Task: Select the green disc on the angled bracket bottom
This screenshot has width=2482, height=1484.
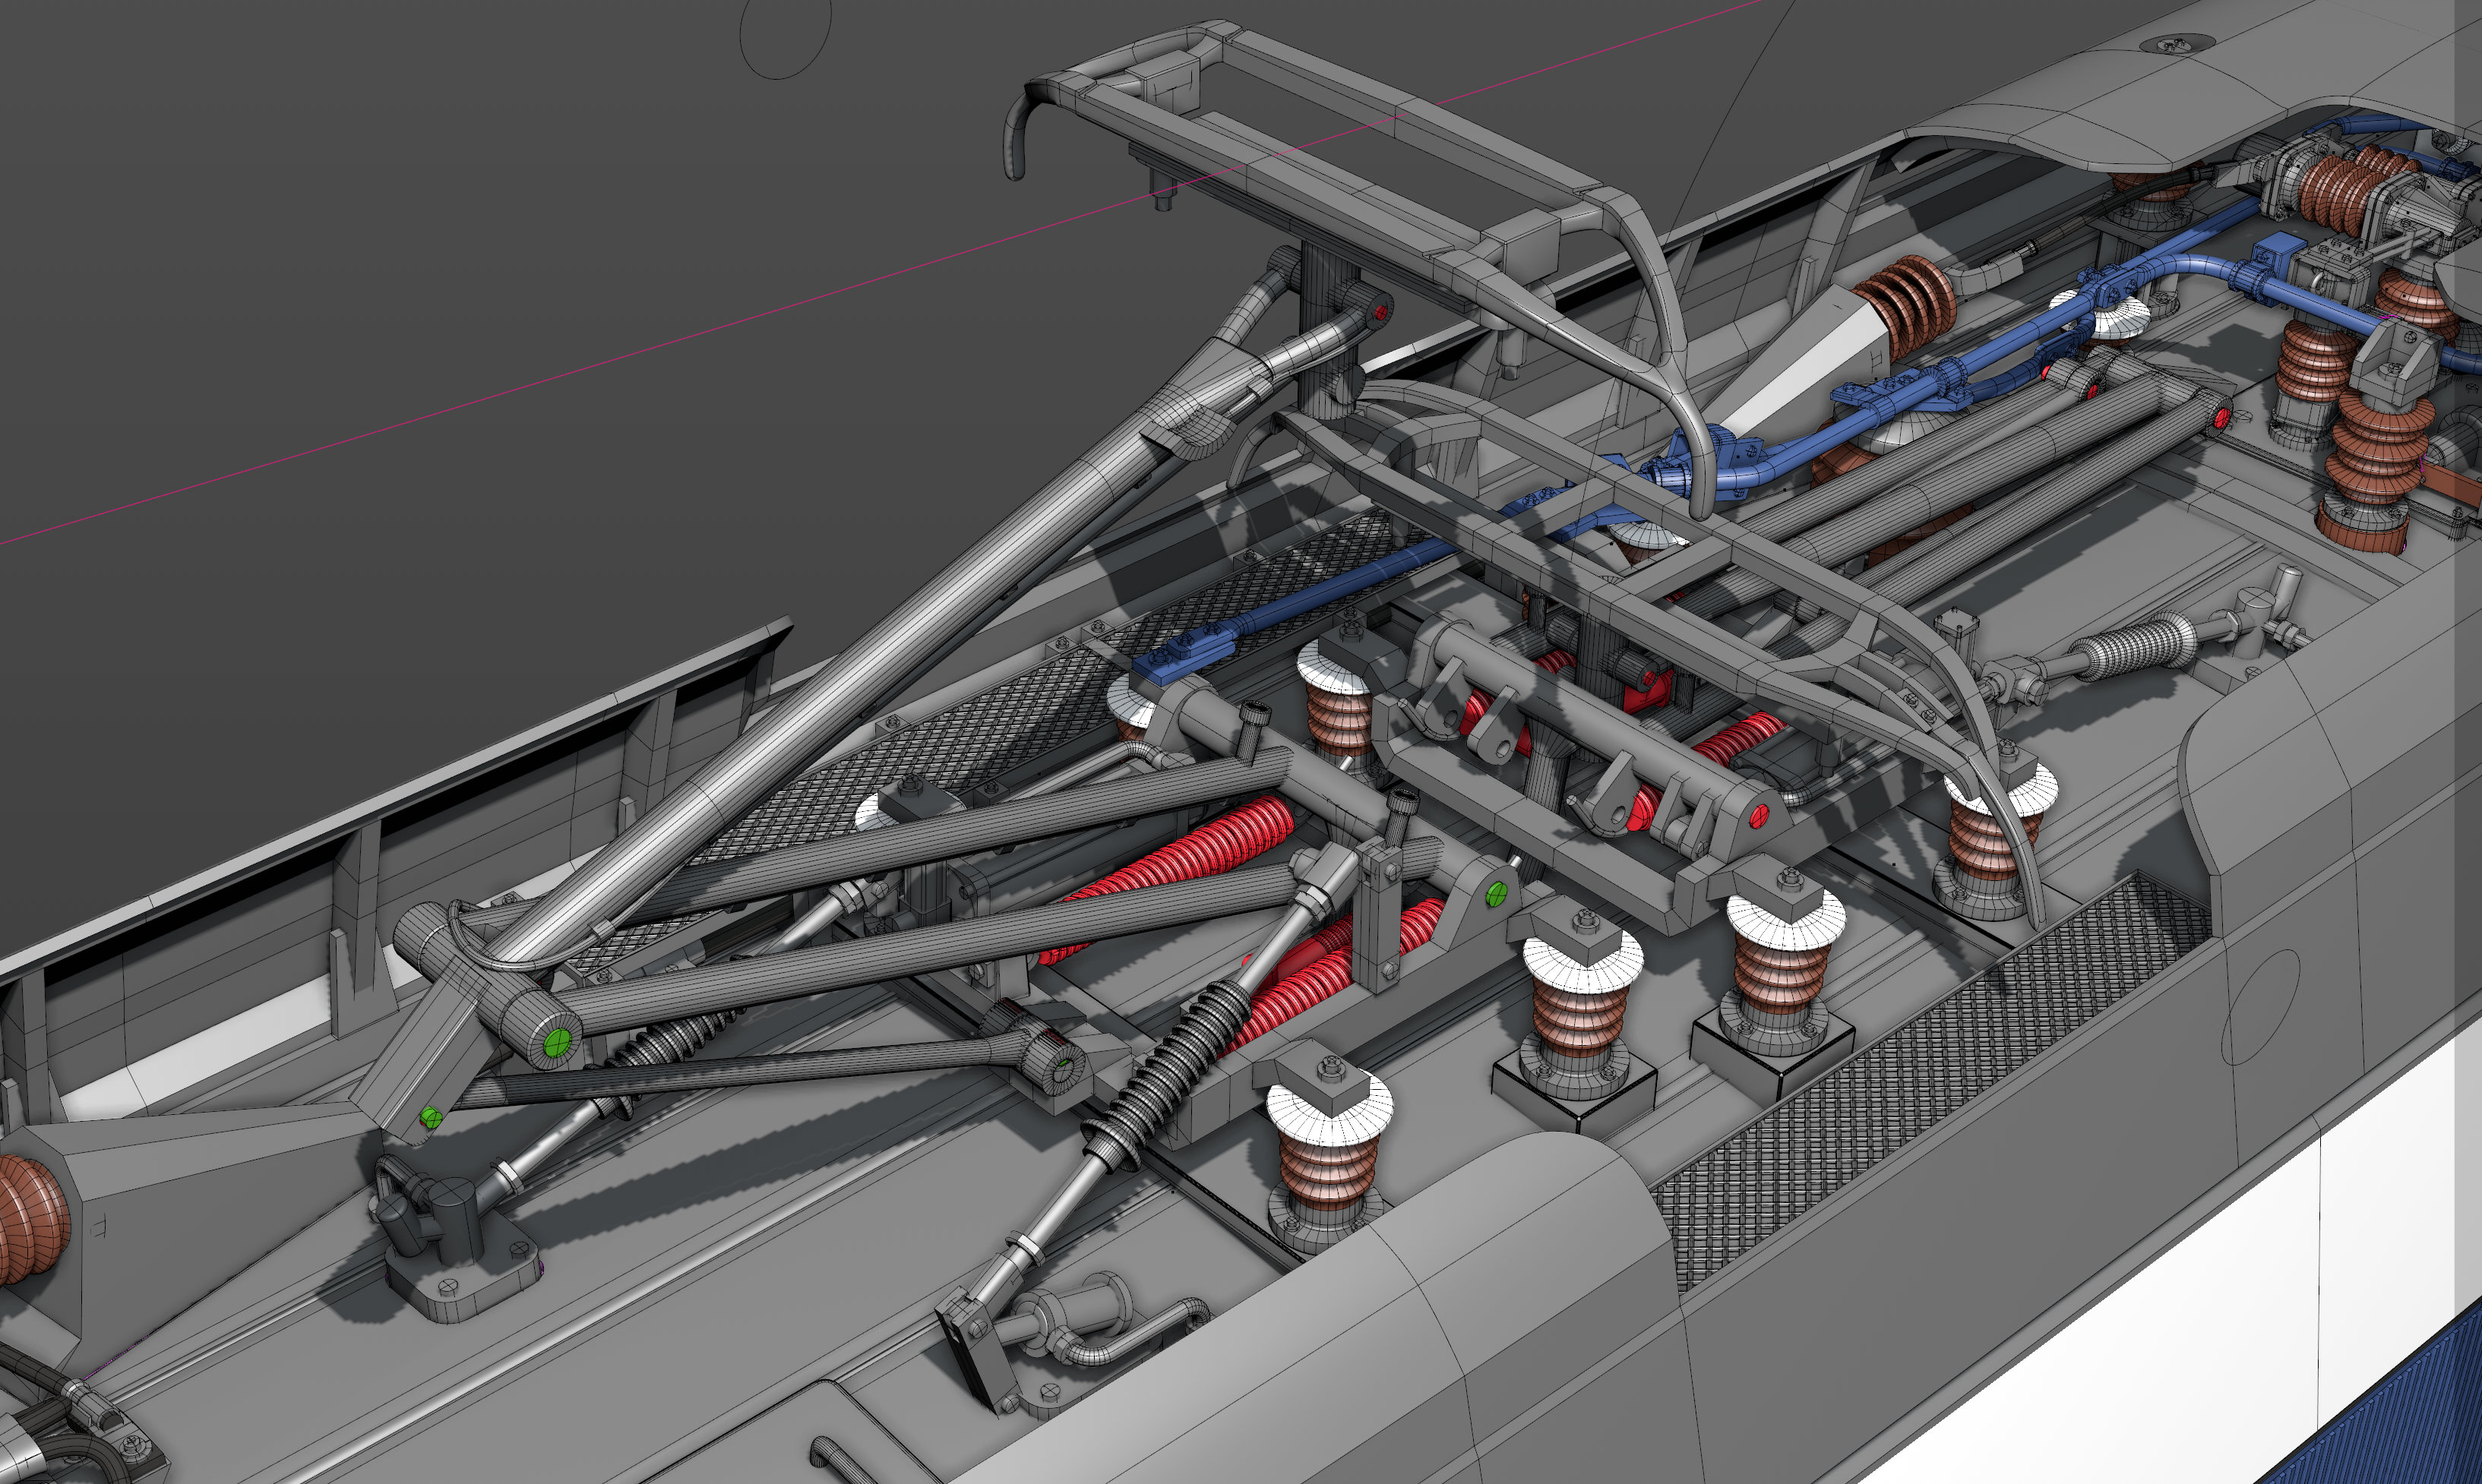Action: [431, 1118]
